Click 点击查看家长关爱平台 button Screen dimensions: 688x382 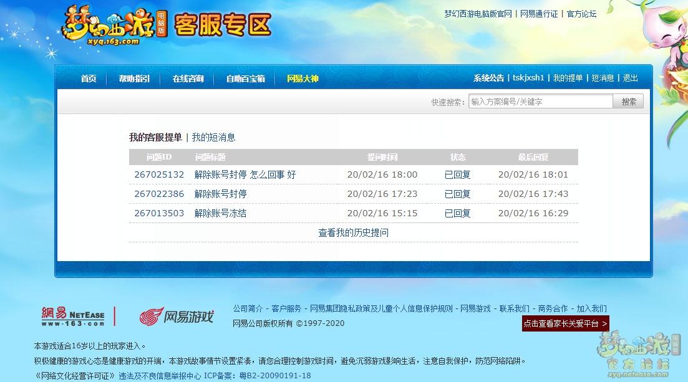click(566, 323)
